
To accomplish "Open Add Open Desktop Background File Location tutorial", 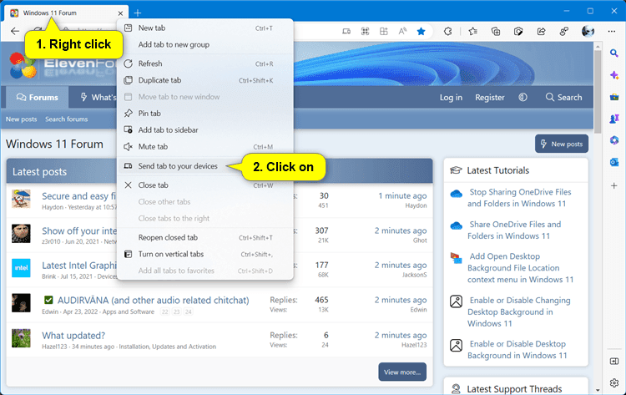I will coord(520,268).
